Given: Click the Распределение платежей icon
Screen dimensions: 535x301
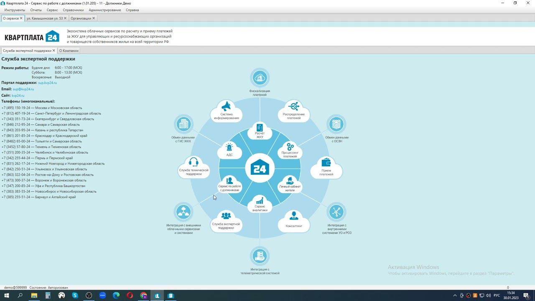Looking at the screenshot, I should coord(294,106).
